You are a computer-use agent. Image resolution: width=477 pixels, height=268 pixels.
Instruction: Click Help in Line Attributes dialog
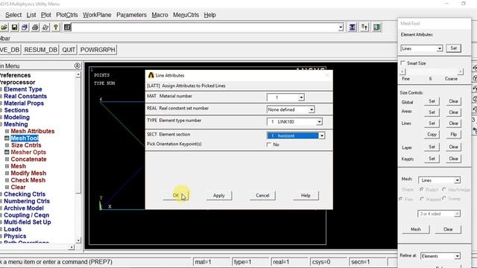(306, 195)
